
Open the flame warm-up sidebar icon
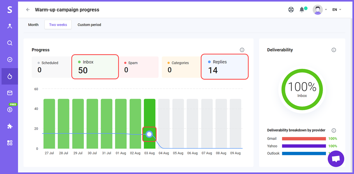pos(9,76)
